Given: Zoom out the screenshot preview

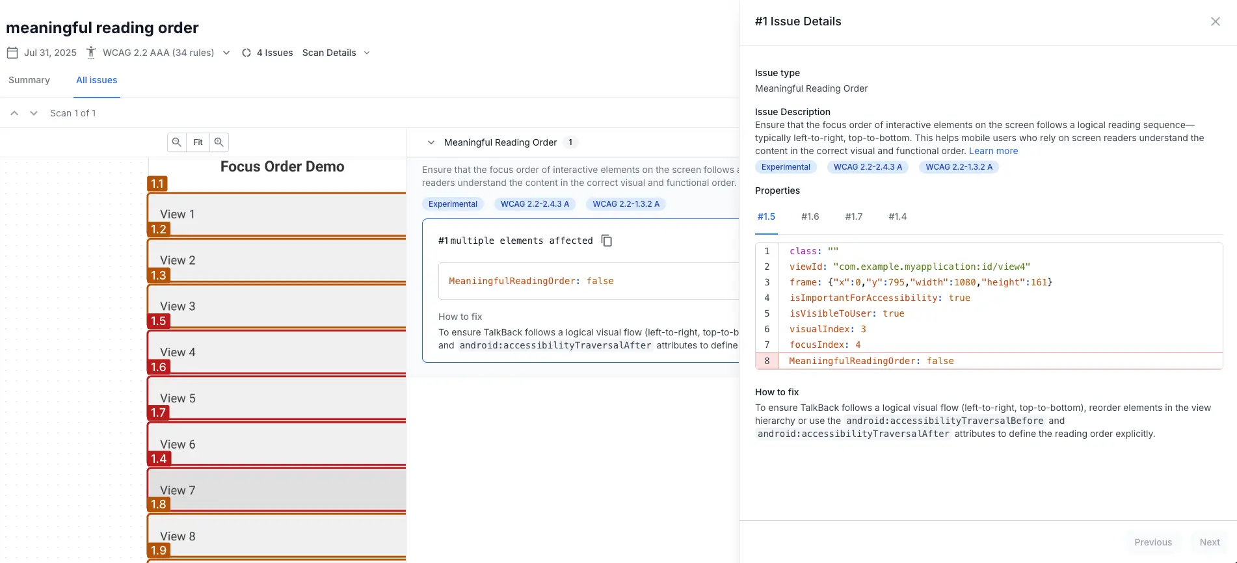Looking at the screenshot, I should pos(177,142).
